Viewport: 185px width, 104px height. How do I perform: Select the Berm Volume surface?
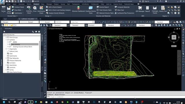click(15, 44)
